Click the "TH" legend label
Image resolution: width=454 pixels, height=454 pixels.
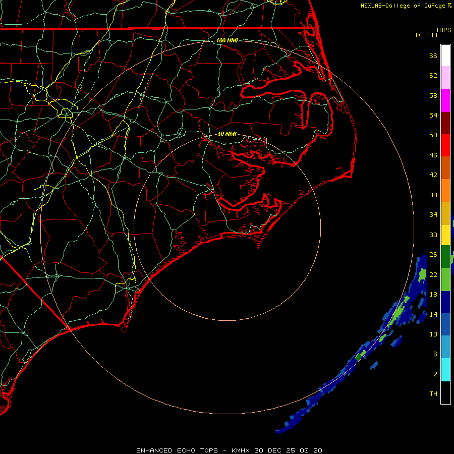[x=433, y=393]
